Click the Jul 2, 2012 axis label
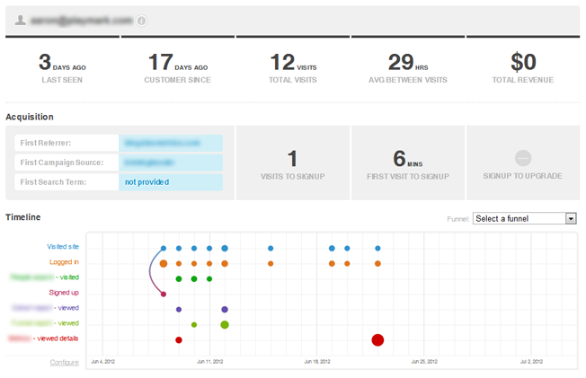Viewport: 586px width, 378px height. tap(531, 362)
